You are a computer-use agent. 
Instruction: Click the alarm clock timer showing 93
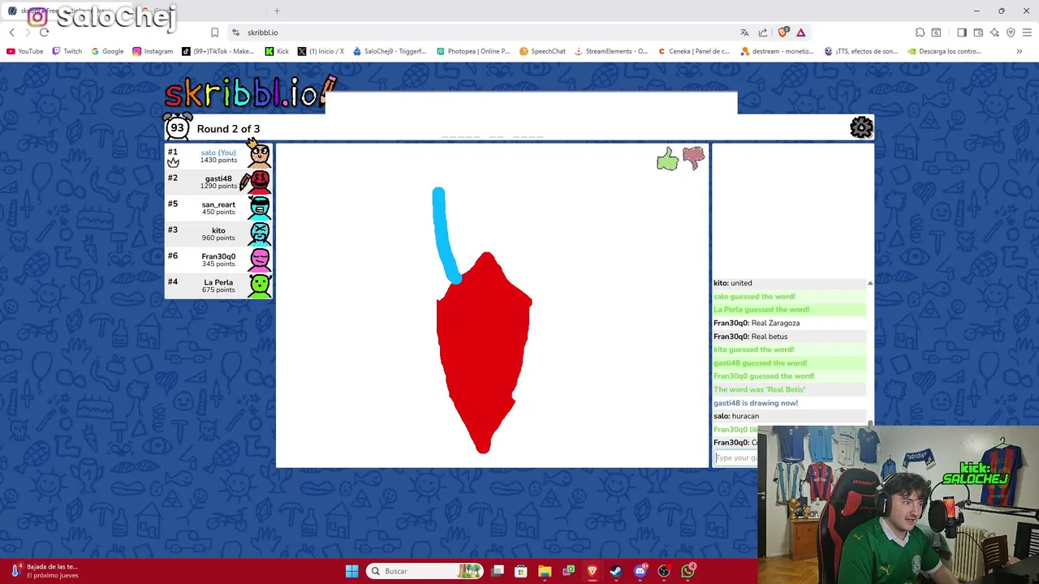pyautogui.click(x=177, y=127)
